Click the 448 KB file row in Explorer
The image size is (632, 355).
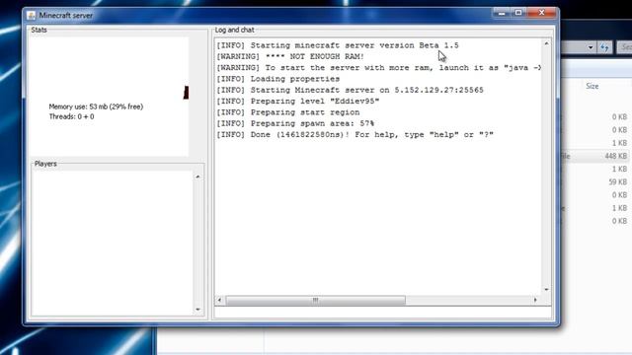tap(595, 156)
